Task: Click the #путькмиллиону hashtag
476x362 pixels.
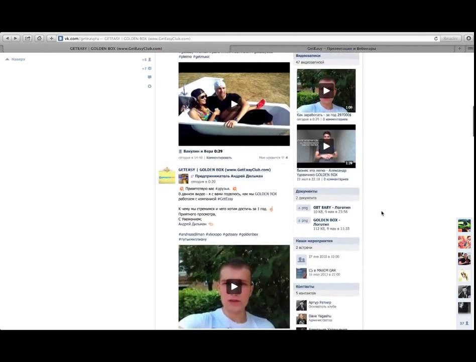Action: tap(192, 239)
